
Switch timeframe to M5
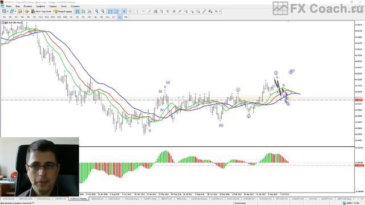coord(29,17)
